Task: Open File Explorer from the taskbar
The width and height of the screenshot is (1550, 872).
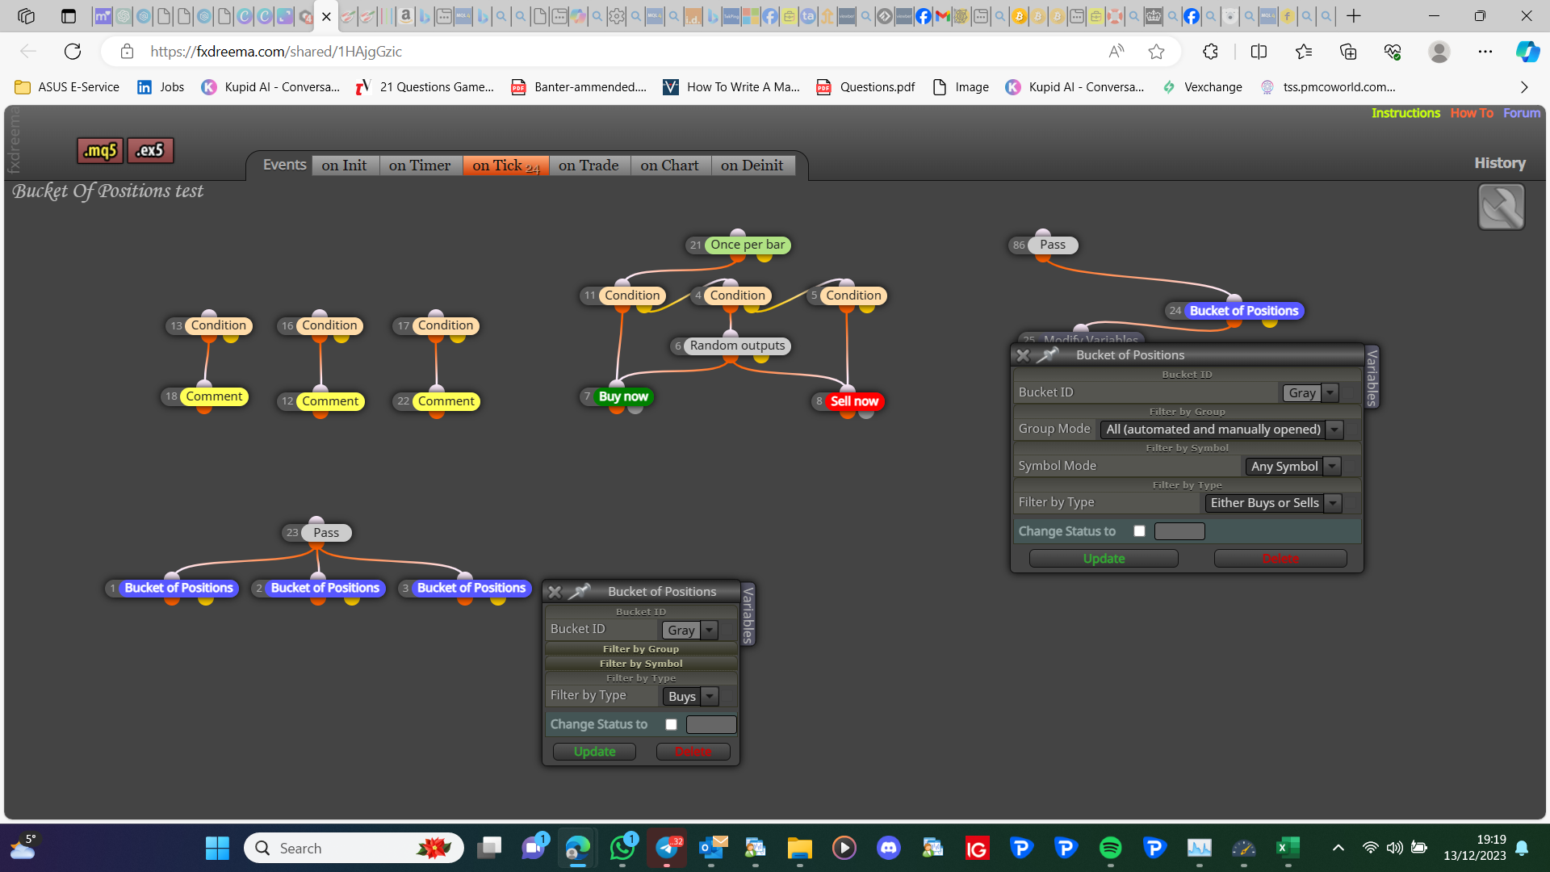Action: [800, 848]
